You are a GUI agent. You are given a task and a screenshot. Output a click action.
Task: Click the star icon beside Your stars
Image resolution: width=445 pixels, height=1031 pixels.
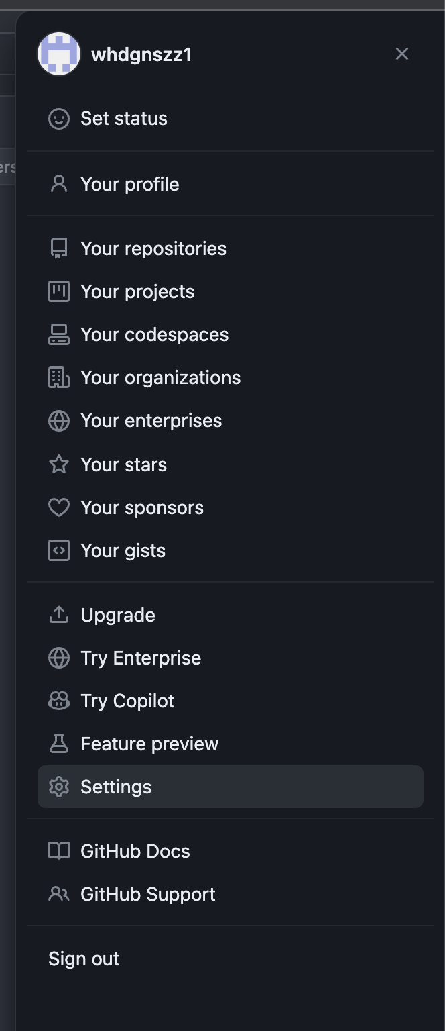pos(59,464)
